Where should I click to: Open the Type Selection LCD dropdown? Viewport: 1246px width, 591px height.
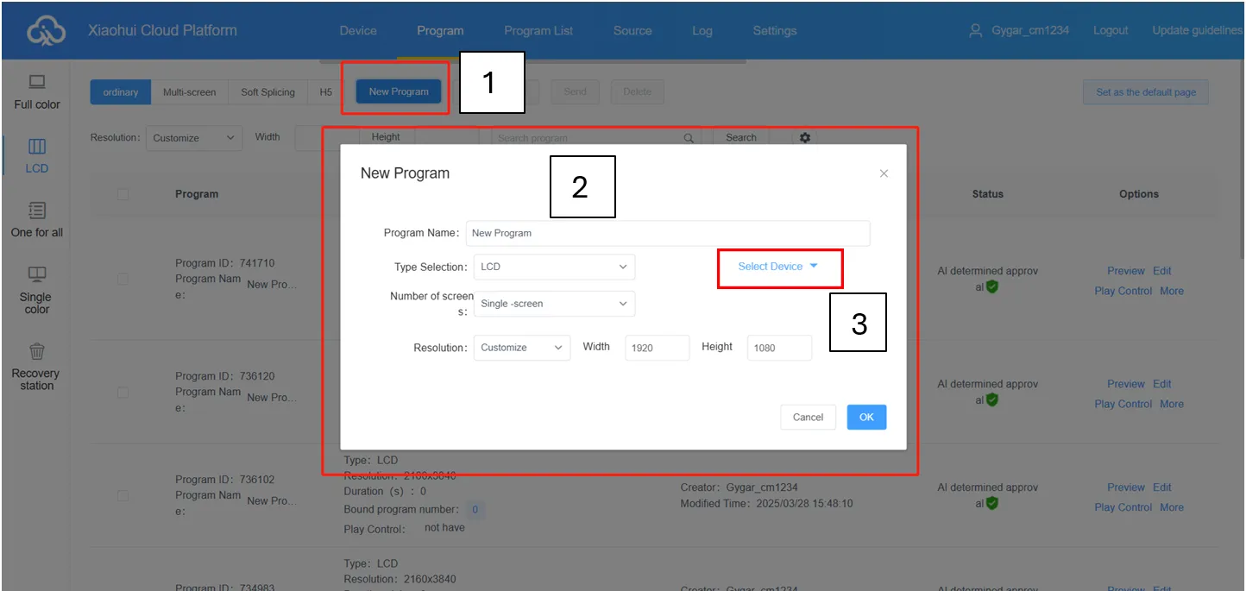tap(554, 267)
